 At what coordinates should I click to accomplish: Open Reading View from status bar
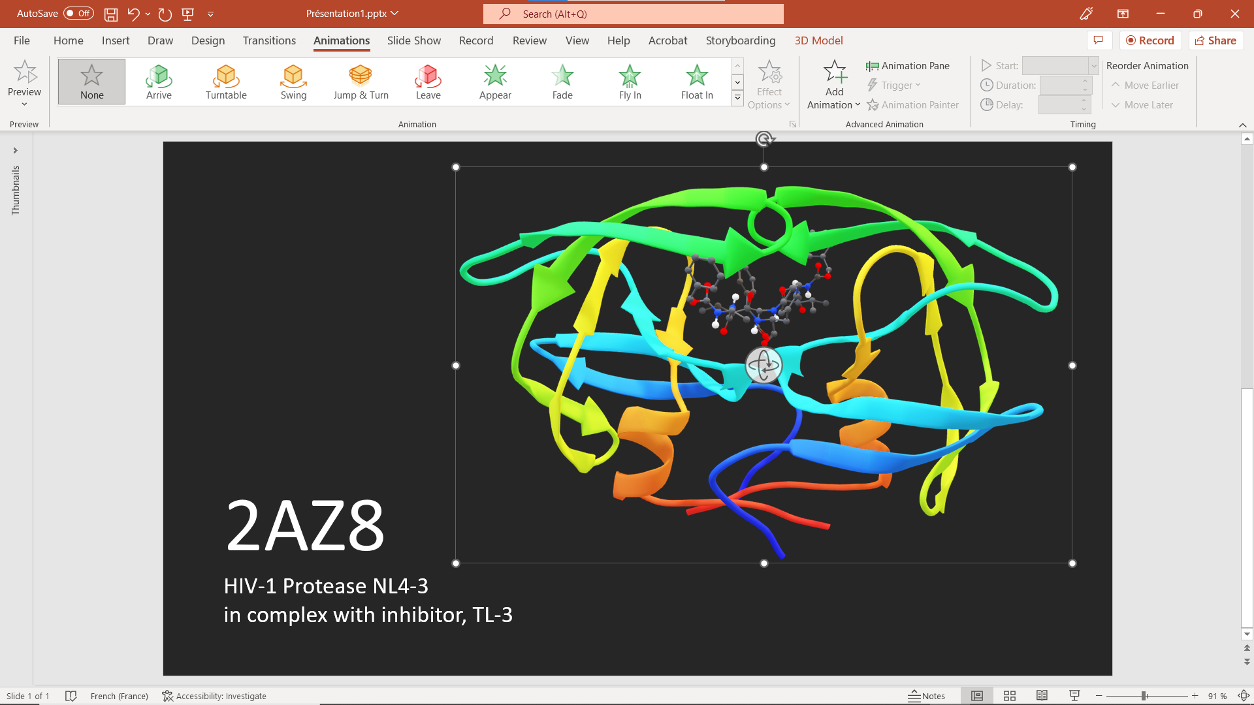coord(1042,696)
